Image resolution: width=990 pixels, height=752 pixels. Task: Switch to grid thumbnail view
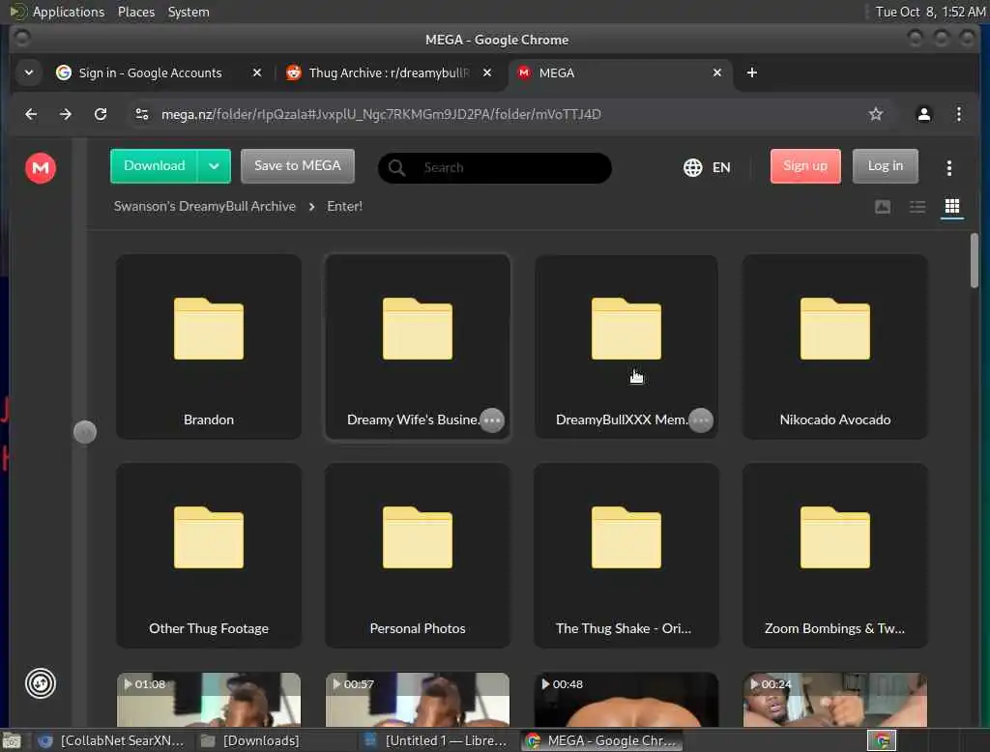pos(951,207)
